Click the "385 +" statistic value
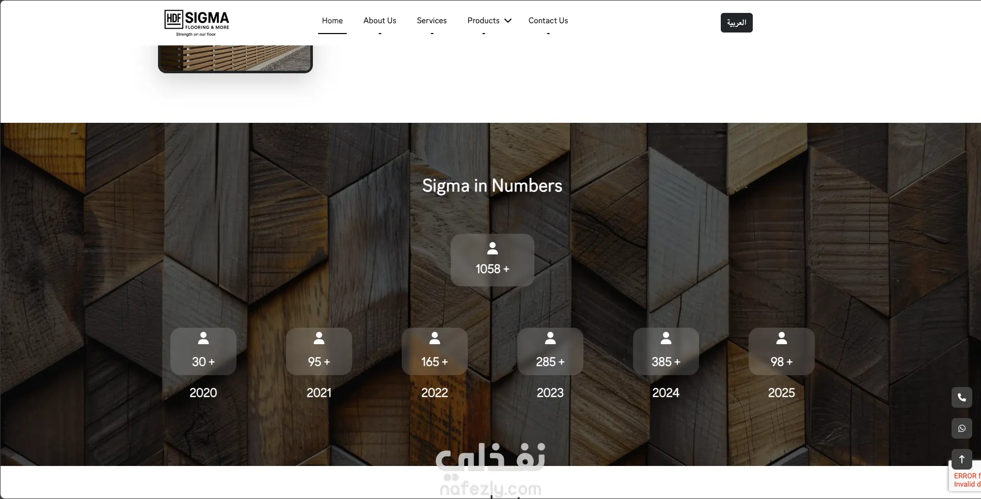The height and width of the screenshot is (499, 981). pyautogui.click(x=666, y=362)
